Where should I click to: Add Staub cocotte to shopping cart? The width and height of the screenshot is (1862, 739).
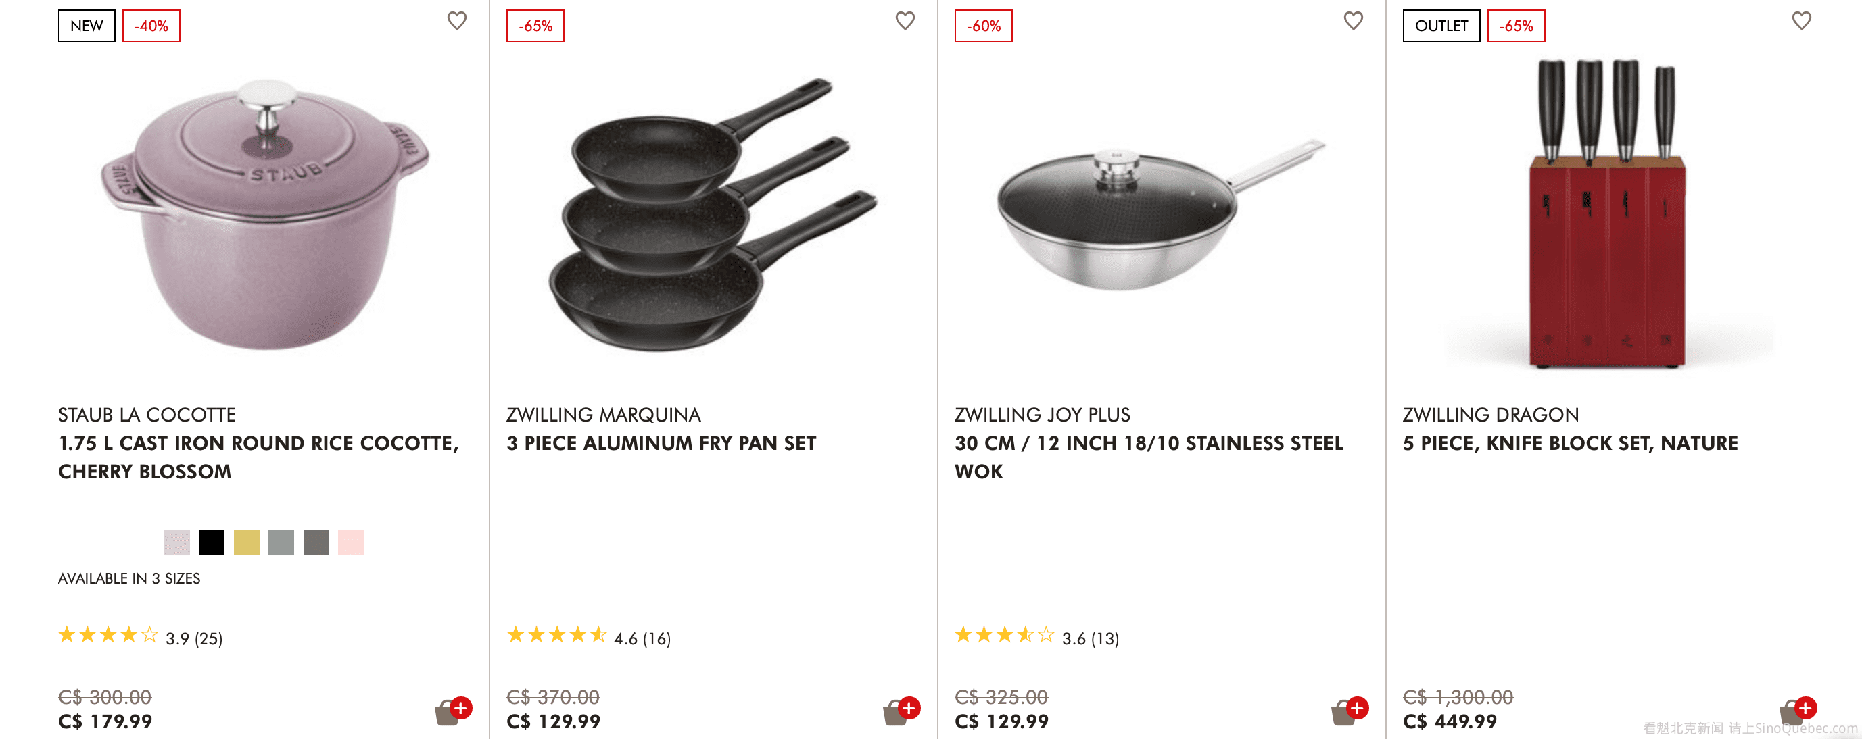(452, 711)
